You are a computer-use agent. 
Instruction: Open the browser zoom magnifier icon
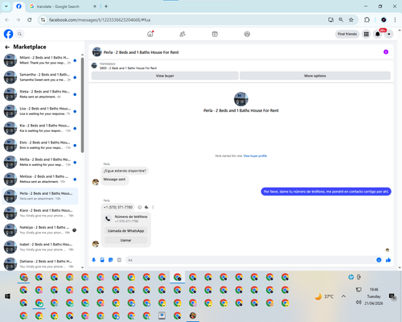tap(341, 20)
